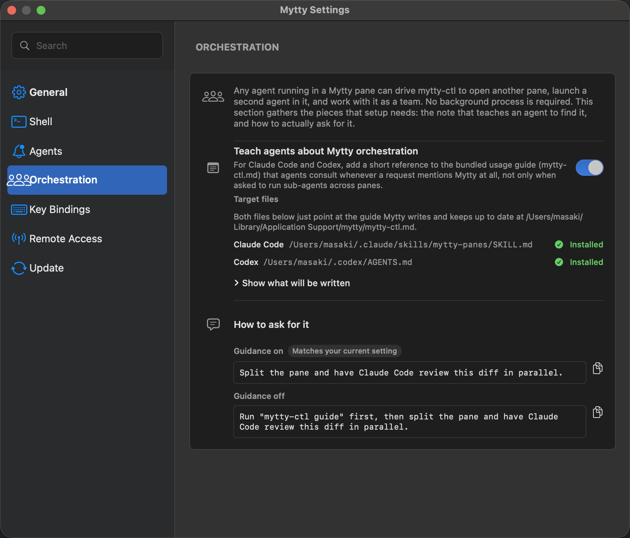
Task: Click the Orchestration people icon in sidebar
Action: (19, 180)
